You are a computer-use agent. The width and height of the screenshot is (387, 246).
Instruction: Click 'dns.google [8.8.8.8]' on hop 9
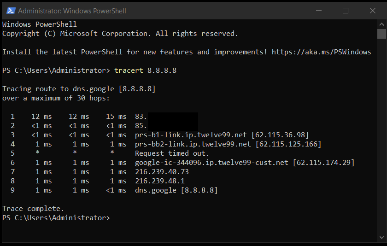coord(176,190)
